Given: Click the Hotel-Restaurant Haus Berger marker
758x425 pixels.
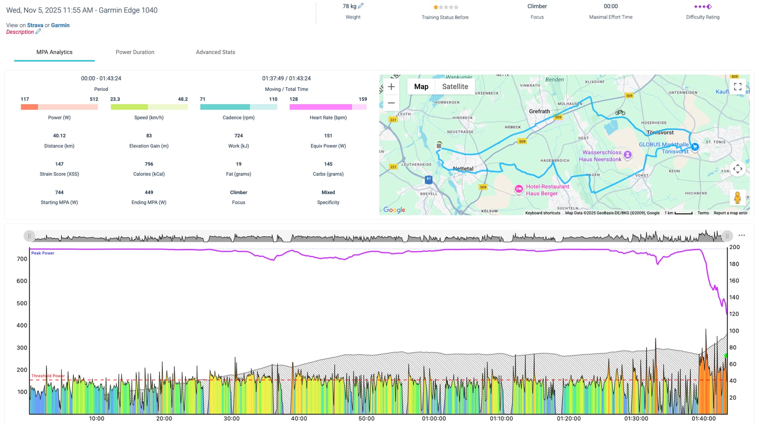Looking at the screenshot, I should [519, 189].
